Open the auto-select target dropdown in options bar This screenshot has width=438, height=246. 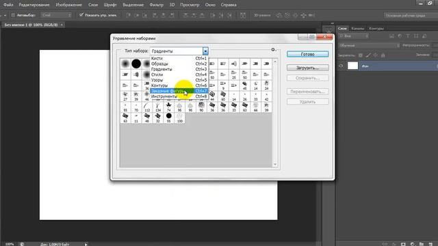tap(56, 15)
